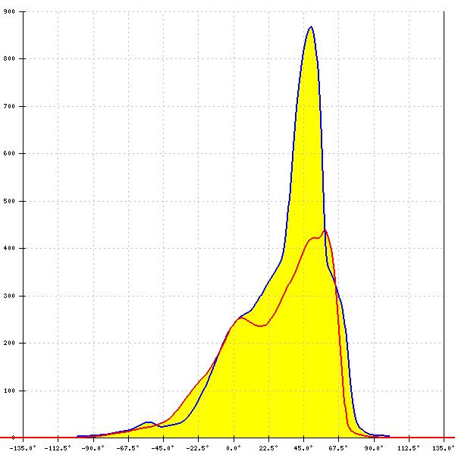Select the 100 y-axis value
Image resolution: width=455 pixels, height=455 pixels.
point(9,391)
